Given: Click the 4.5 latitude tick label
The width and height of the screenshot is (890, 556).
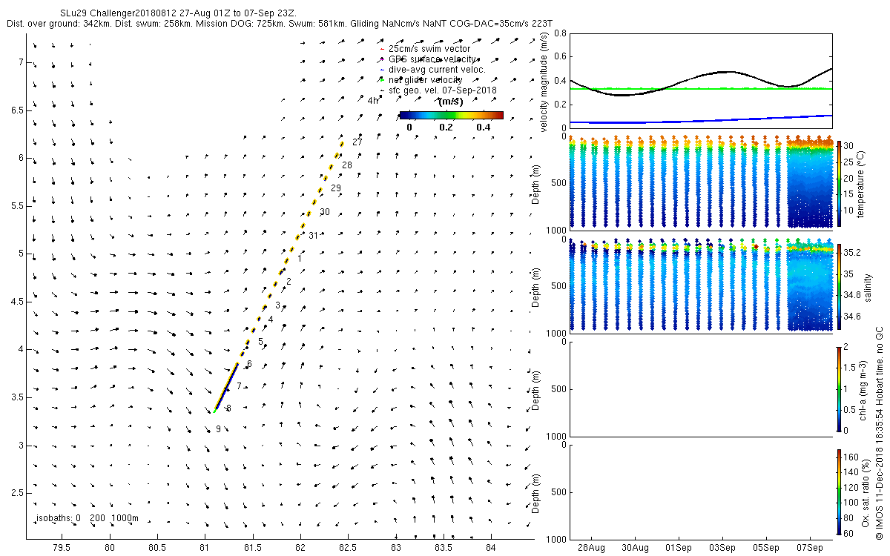Looking at the screenshot, I should 18,302.
